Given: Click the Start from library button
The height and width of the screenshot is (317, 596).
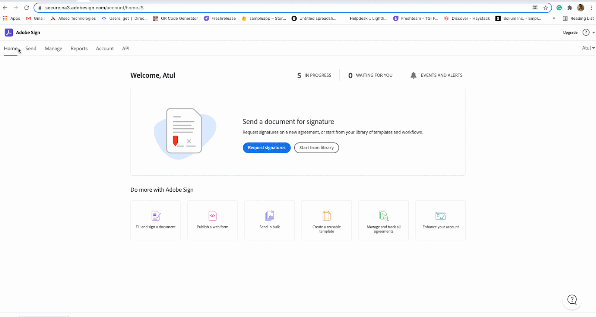Looking at the screenshot, I should coord(317,148).
